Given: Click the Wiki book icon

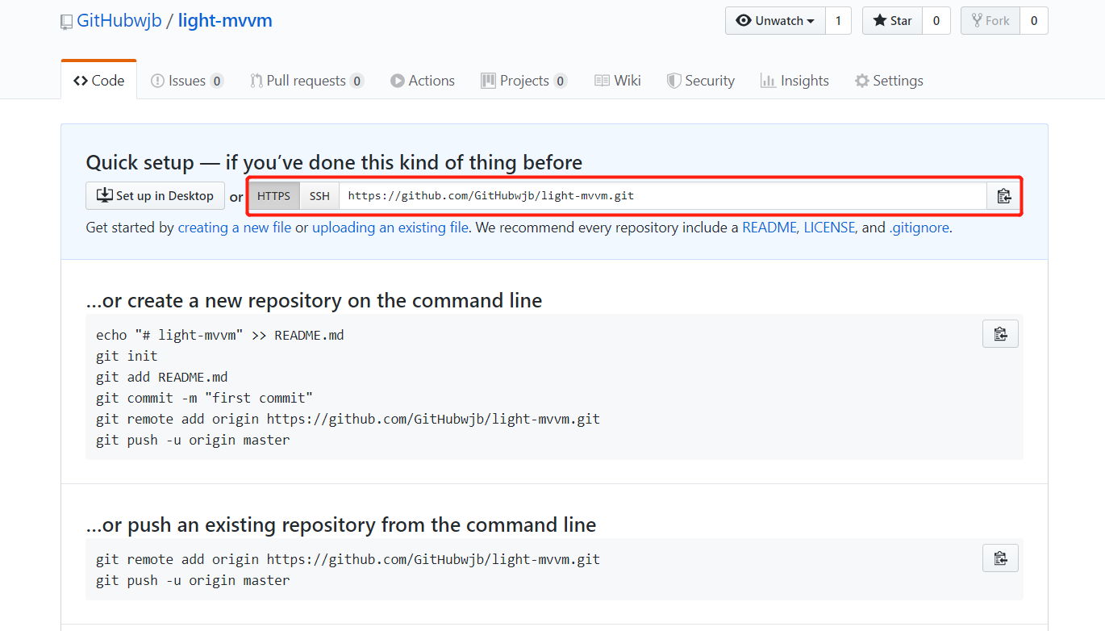Looking at the screenshot, I should pos(602,81).
